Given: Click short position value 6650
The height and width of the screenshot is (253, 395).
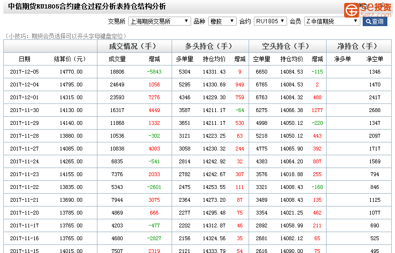Looking at the screenshot, I should 261,72.
